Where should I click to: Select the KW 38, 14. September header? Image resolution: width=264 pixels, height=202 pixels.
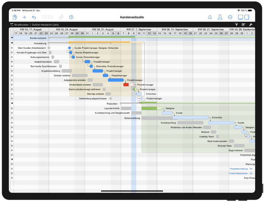click(175, 30)
